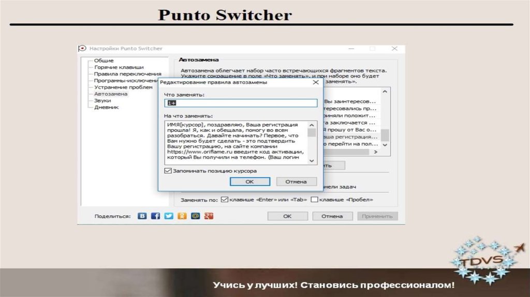Share via the Mail.ru icon
The image size is (530, 297).
196,216
